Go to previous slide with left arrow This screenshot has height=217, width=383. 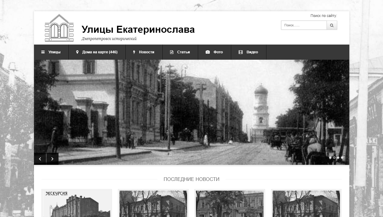(40, 159)
